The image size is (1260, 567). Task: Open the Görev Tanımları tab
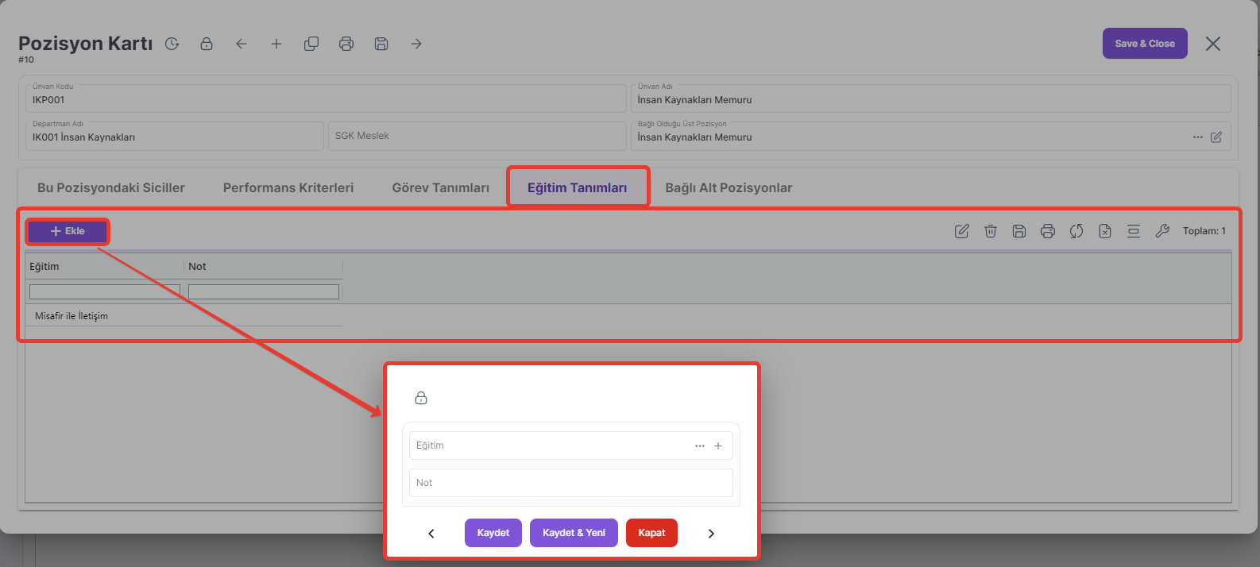[x=440, y=187]
